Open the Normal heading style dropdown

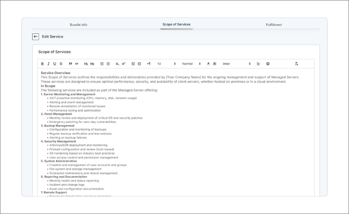[x=191, y=64]
